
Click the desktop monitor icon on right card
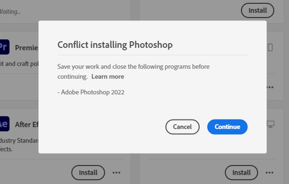(x=271, y=124)
